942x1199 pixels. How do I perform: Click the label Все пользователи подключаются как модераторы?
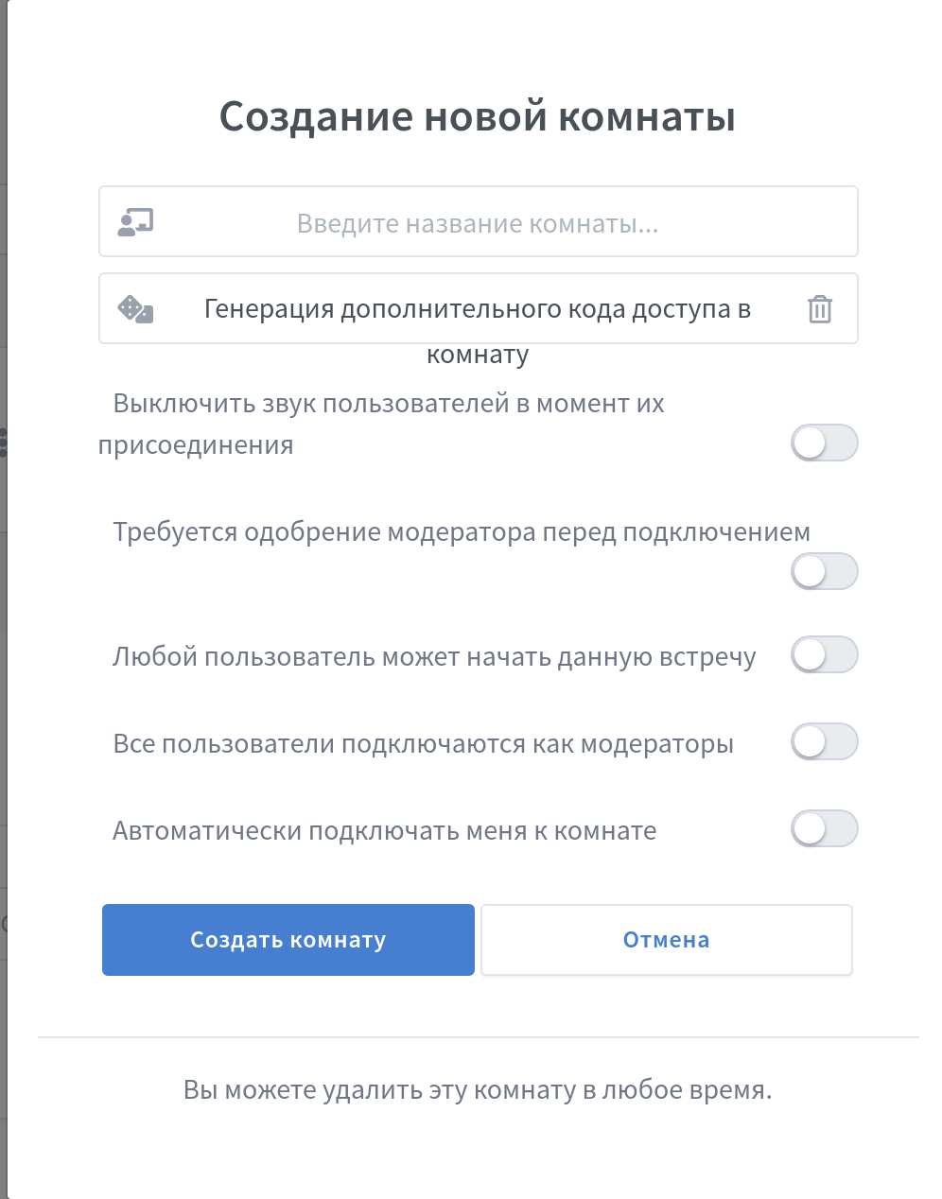[x=423, y=744]
